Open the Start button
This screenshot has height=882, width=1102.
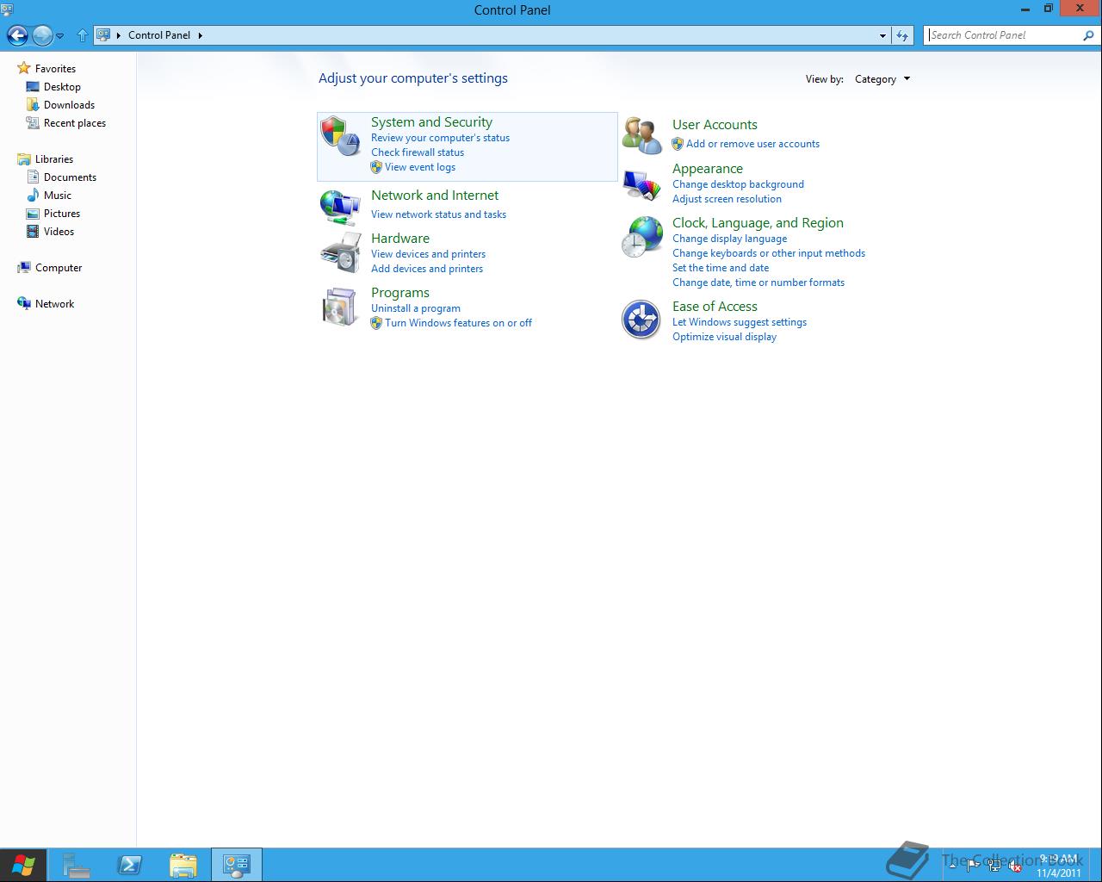(x=23, y=865)
